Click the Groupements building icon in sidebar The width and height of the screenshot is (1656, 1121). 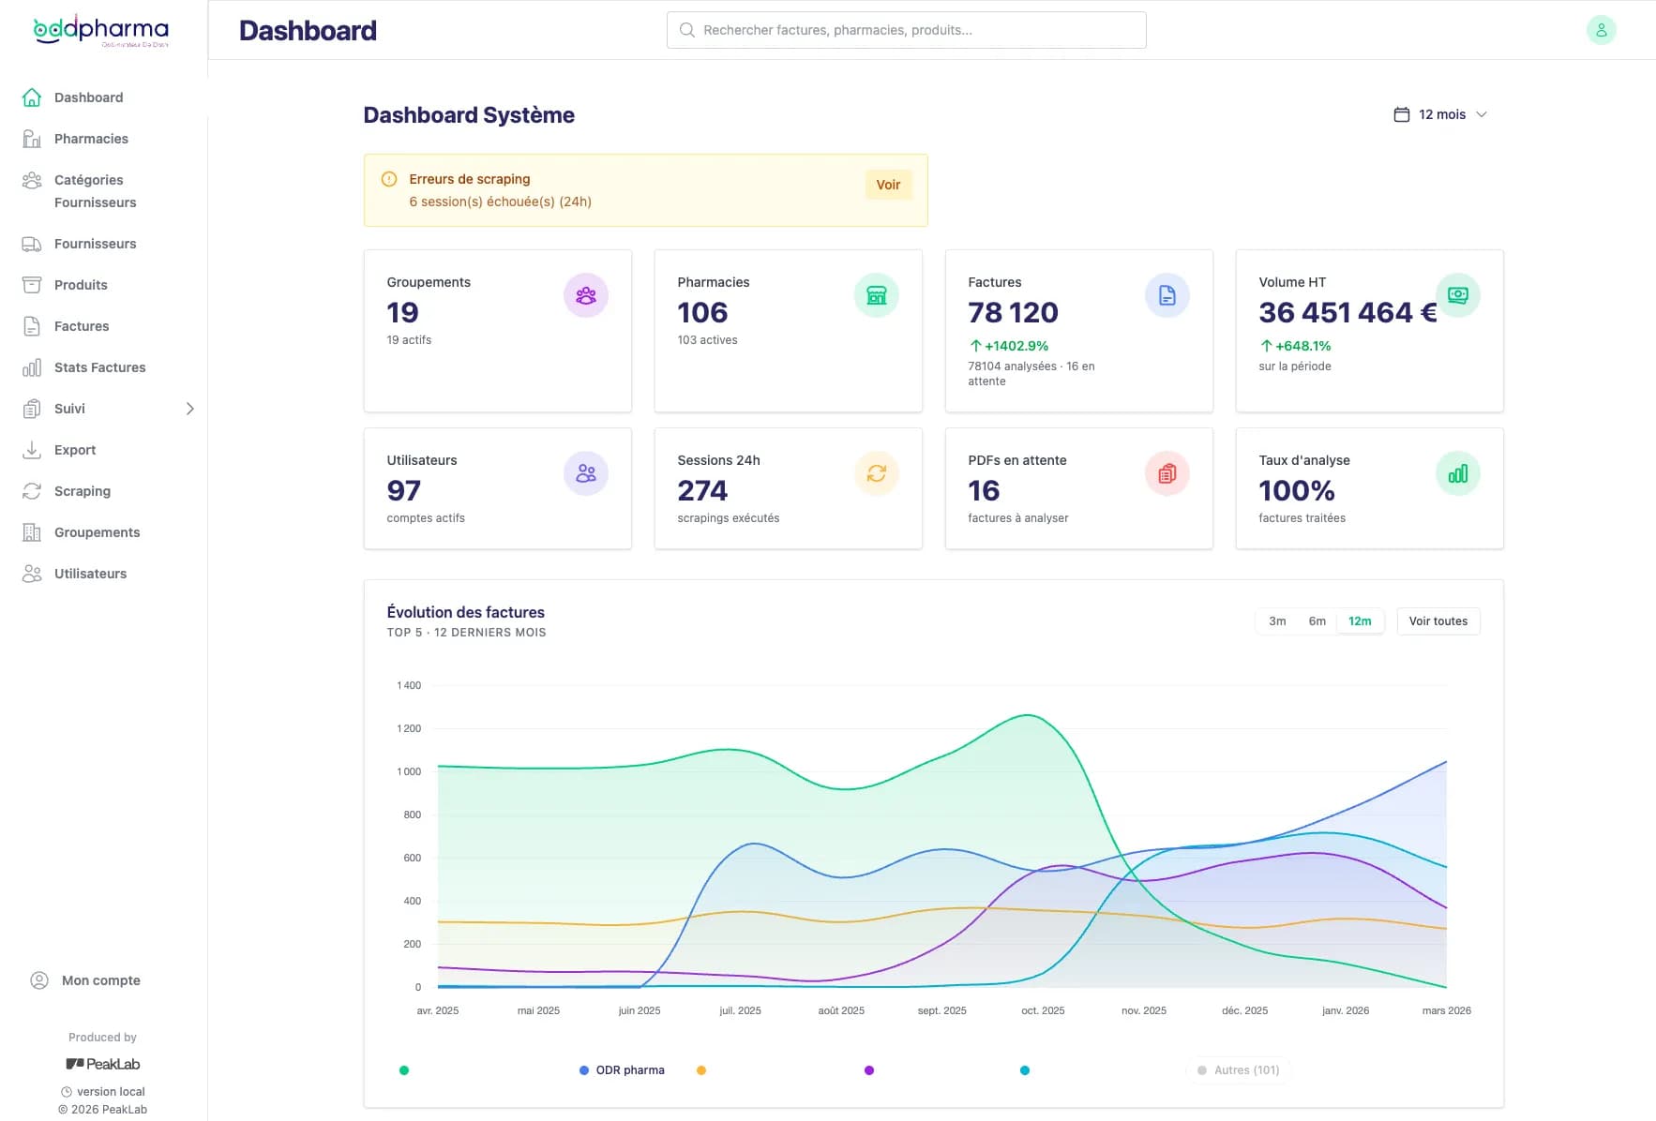[x=32, y=532]
